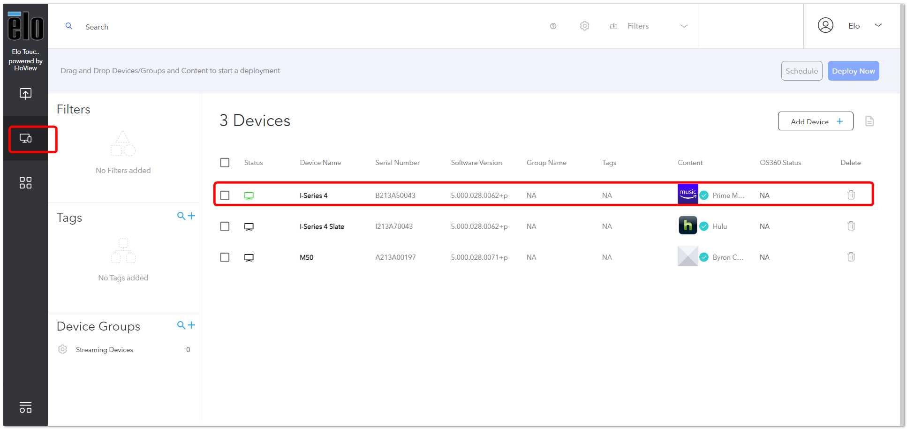Screen dimensions: 907x429
Task: Click the export document icon
Action: (x=869, y=121)
